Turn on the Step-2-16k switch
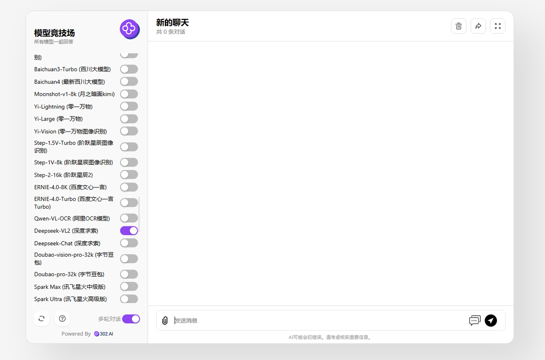This screenshot has width=545, height=360. click(129, 174)
